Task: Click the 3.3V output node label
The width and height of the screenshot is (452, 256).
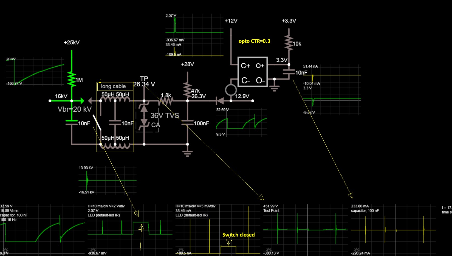Action: (x=282, y=60)
